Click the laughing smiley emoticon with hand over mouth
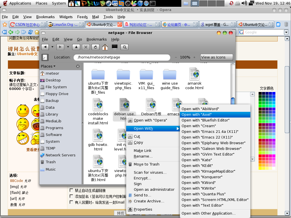Screen dimensions: 291x218 23,124
